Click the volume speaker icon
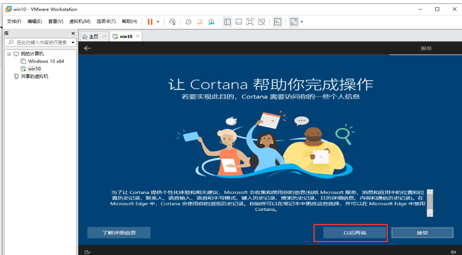This screenshot has height=255, width=462. click(x=453, y=252)
